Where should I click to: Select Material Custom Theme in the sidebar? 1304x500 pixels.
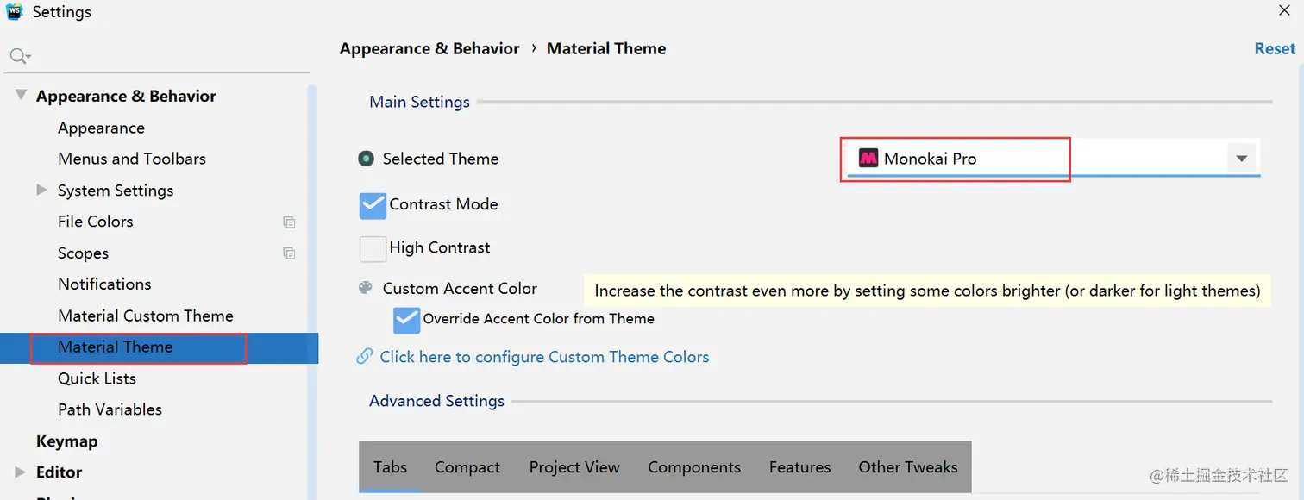[145, 316]
